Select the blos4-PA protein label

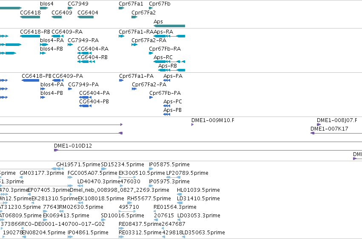coord(52,85)
